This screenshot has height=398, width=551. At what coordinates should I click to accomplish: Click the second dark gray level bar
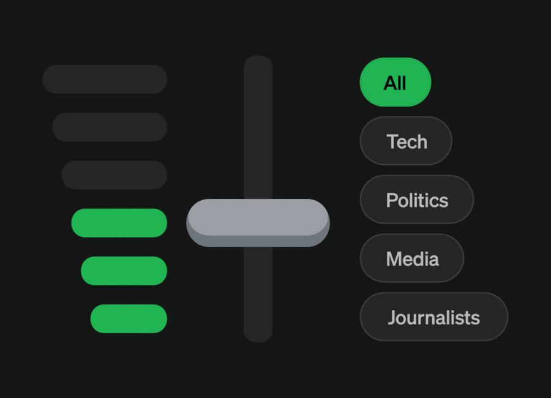click(x=110, y=127)
